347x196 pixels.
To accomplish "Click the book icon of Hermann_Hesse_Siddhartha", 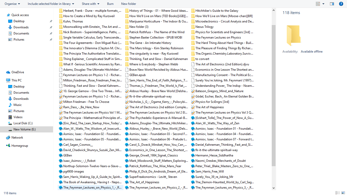I will [x=193, y=155].
